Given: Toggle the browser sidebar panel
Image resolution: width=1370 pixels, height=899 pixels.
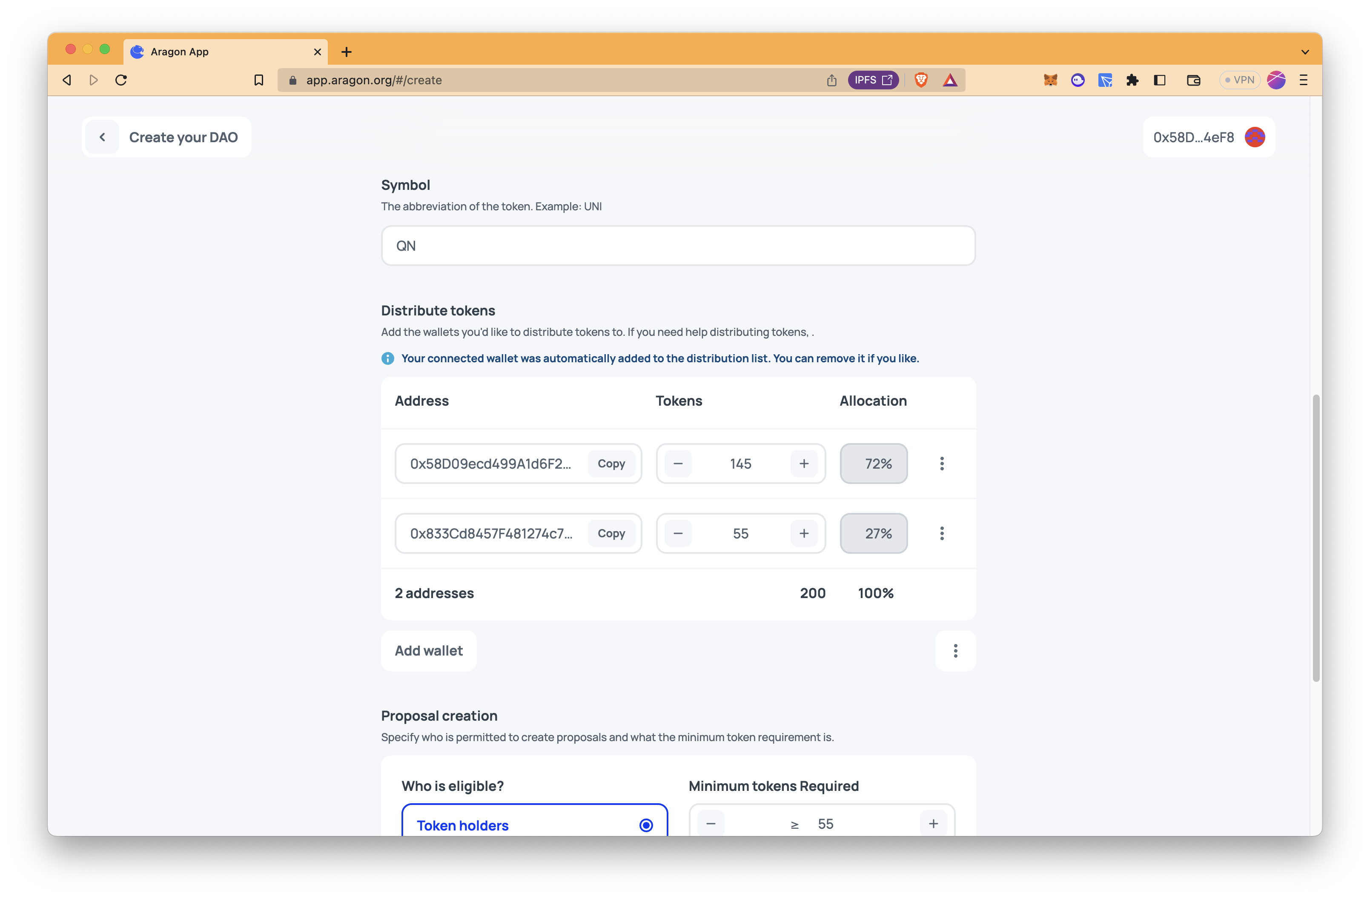Looking at the screenshot, I should (x=1160, y=80).
